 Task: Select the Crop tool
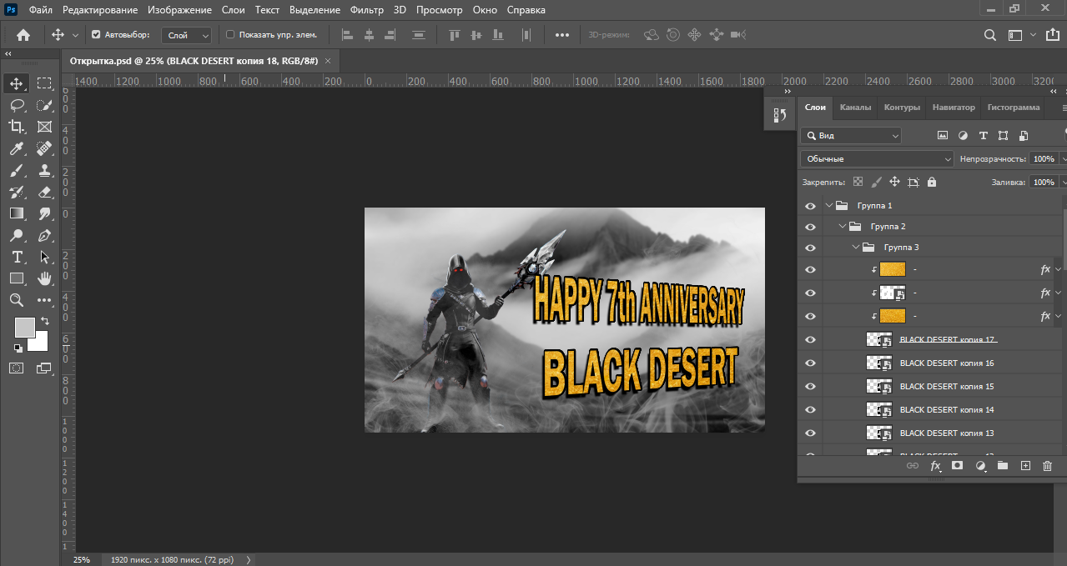16,127
